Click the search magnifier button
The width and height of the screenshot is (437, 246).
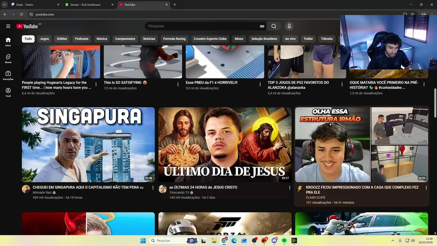[274, 26]
